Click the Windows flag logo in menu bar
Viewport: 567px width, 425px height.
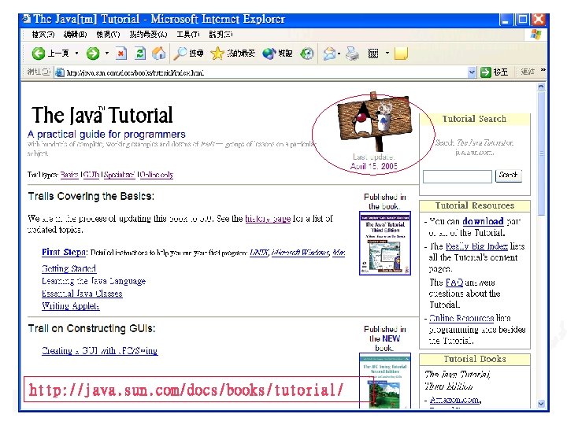(x=535, y=35)
